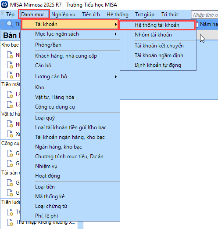Screen dimensions: 218x229
Task: Select Khách hàng, nhà cung cấp
Action: [70, 56]
